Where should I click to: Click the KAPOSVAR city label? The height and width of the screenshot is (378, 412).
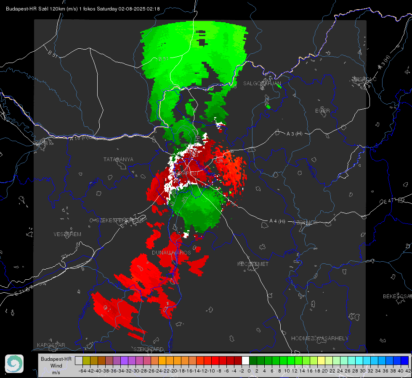pos(51,345)
